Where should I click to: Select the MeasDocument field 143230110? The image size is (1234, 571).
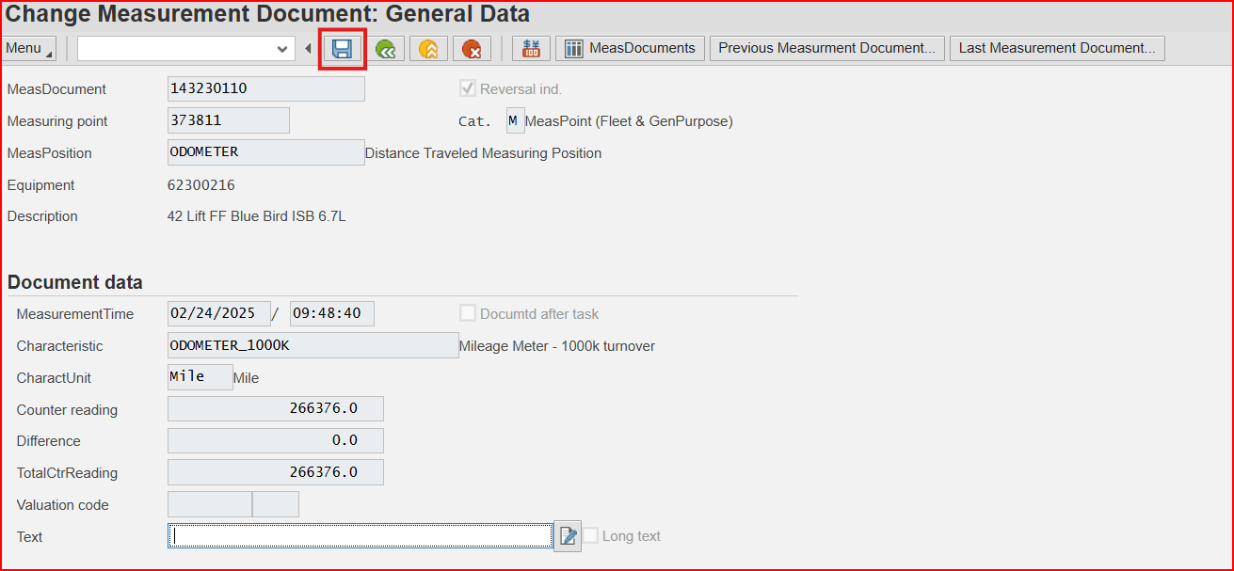[266, 89]
